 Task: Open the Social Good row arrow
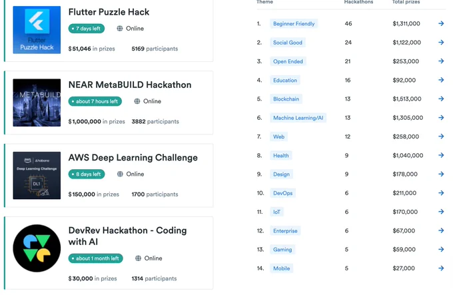(441, 43)
